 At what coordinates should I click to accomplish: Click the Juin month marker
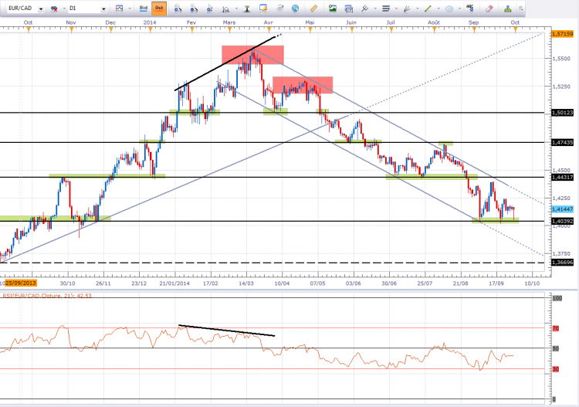tap(351, 22)
